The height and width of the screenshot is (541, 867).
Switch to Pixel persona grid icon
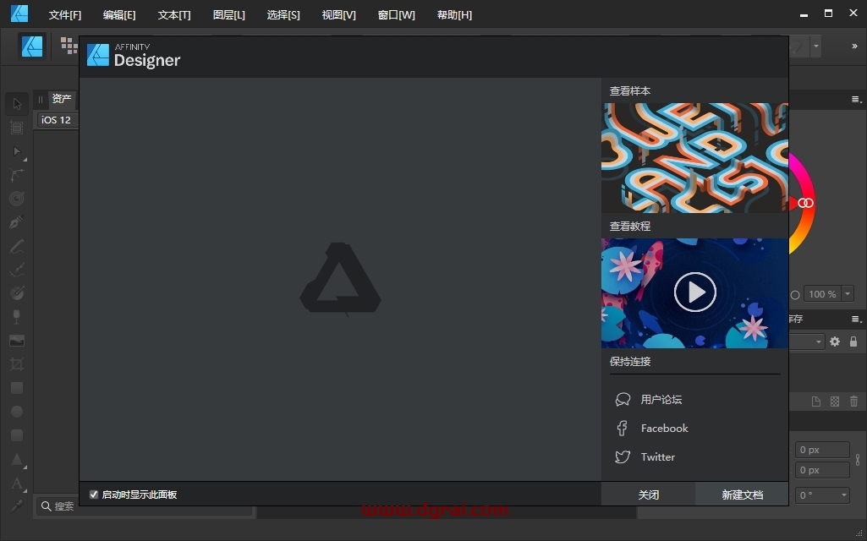coord(69,46)
